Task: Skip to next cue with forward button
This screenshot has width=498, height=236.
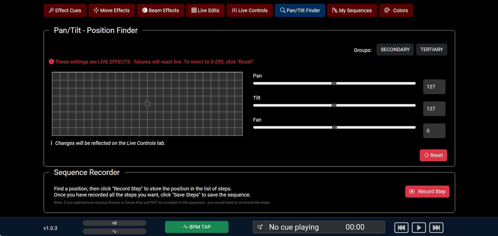Action: 436,227
